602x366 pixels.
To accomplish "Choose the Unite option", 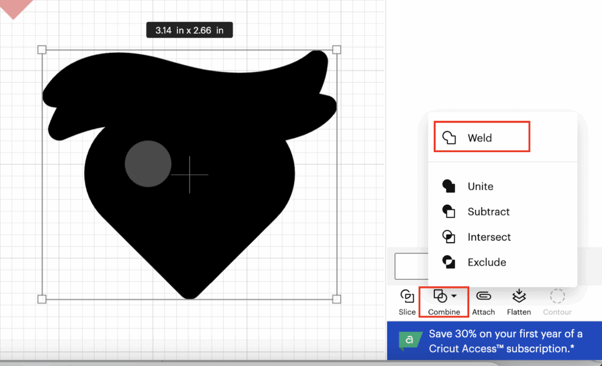I will (x=480, y=187).
